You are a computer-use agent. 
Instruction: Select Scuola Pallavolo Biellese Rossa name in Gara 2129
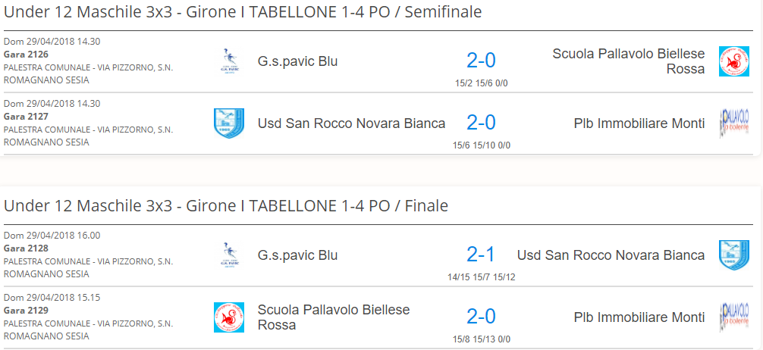334,317
